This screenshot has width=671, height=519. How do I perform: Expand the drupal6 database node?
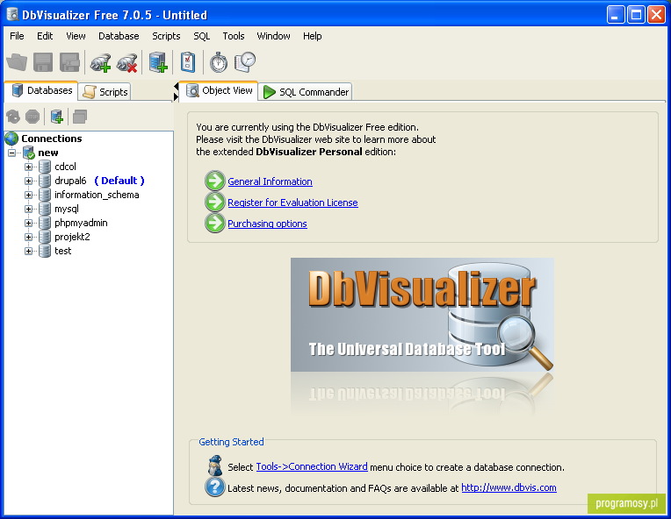[x=28, y=181]
